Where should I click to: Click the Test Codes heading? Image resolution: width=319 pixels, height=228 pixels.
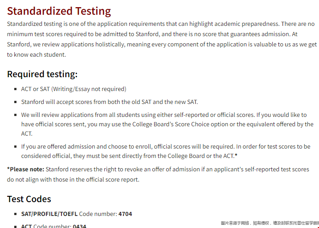(x=29, y=199)
